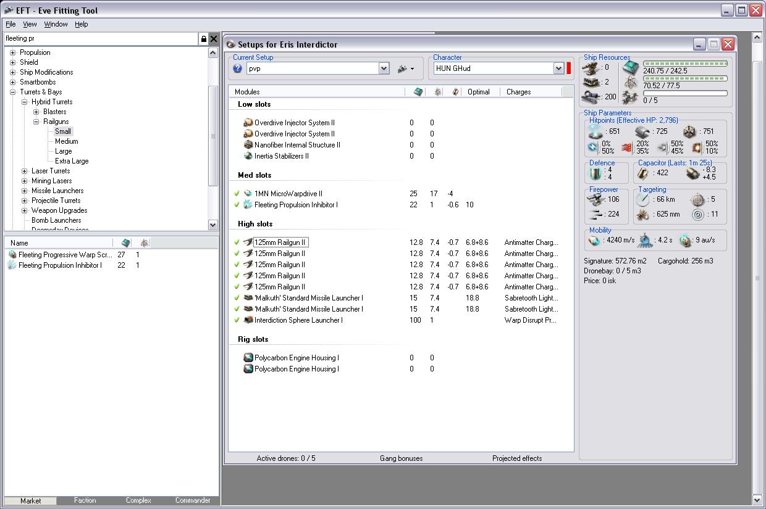This screenshot has height=509, width=766.
Task: Expand the Weapon Upgrades node
Action: point(24,210)
